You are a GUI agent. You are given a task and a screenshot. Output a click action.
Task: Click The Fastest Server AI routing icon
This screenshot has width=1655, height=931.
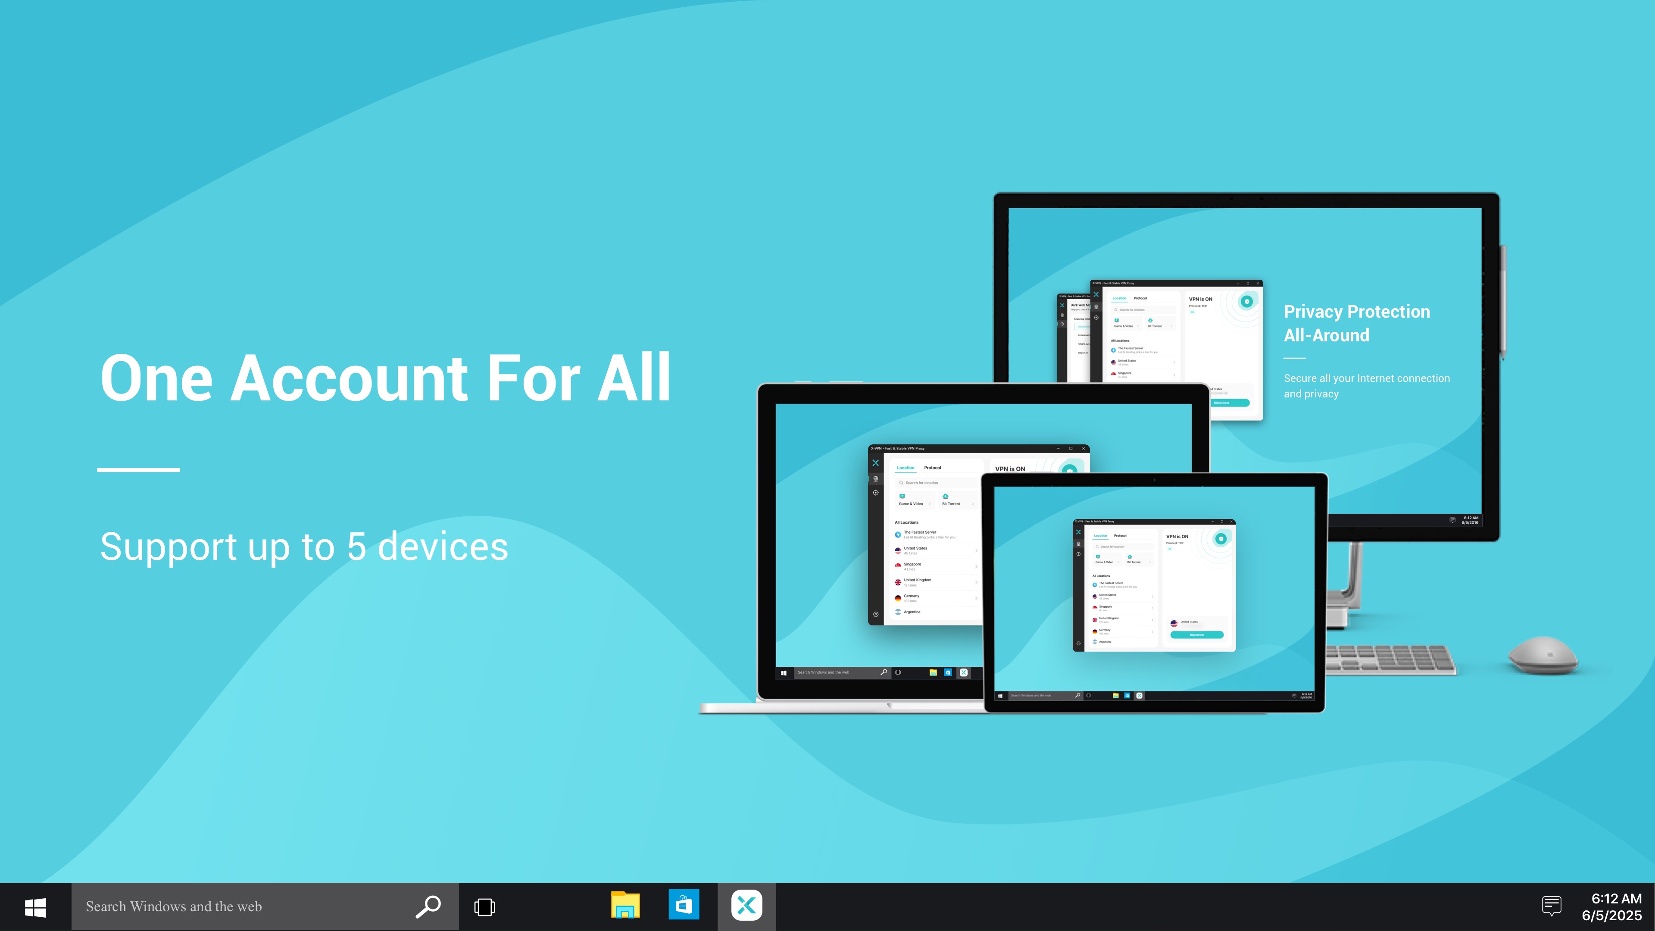point(898,534)
